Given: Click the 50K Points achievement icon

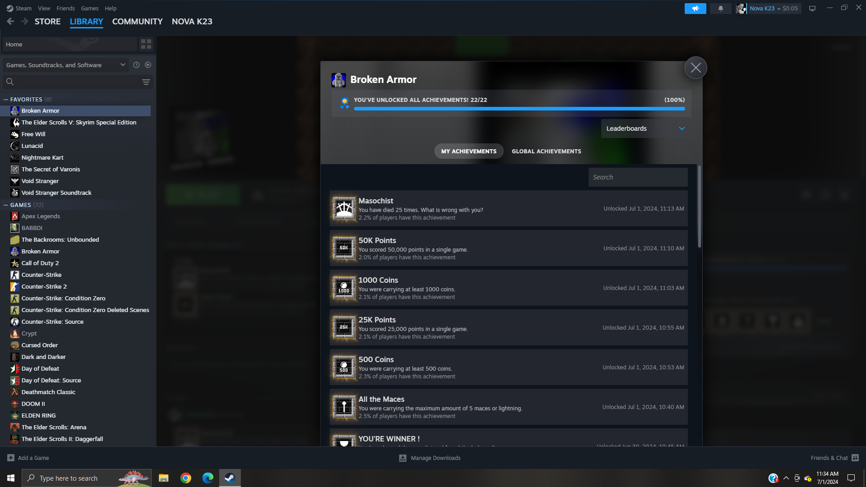Looking at the screenshot, I should pyautogui.click(x=344, y=248).
